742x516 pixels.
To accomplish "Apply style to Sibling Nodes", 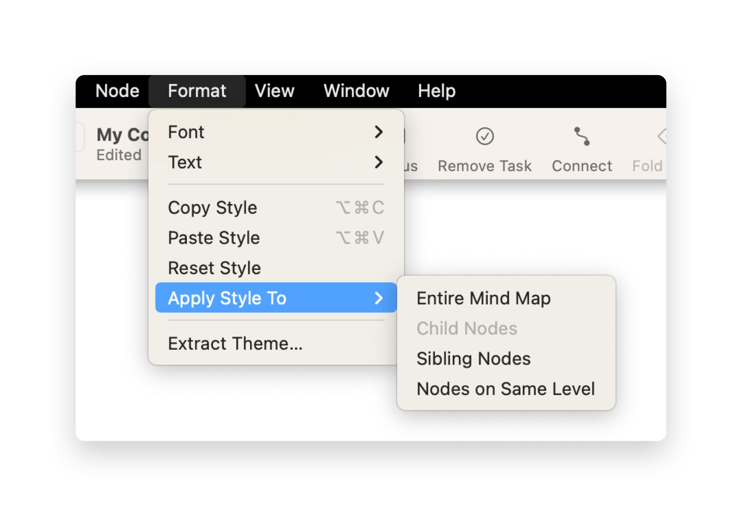I will tap(474, 358).
